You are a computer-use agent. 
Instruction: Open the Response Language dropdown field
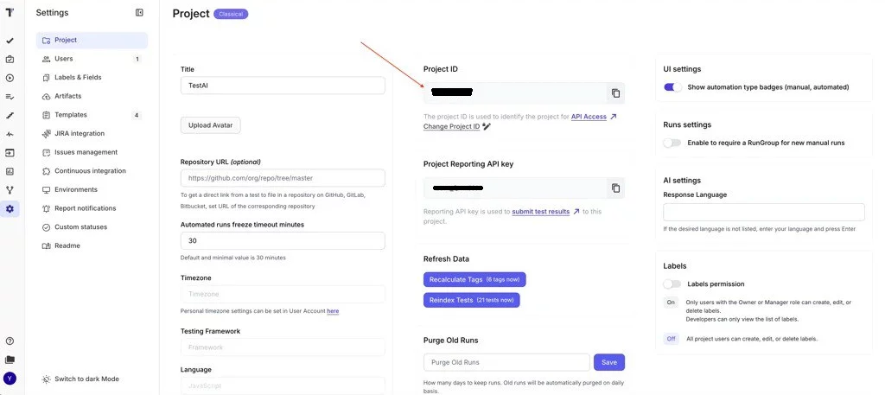pyautogui.click(x=763, y=212)
